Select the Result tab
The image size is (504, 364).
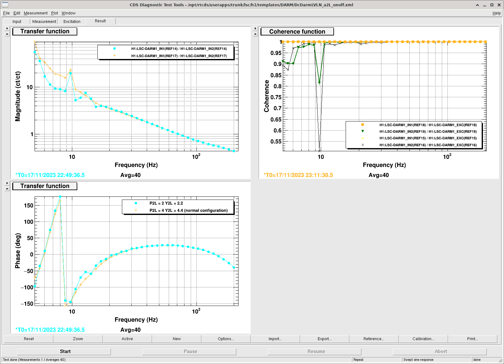click(100, 21)
